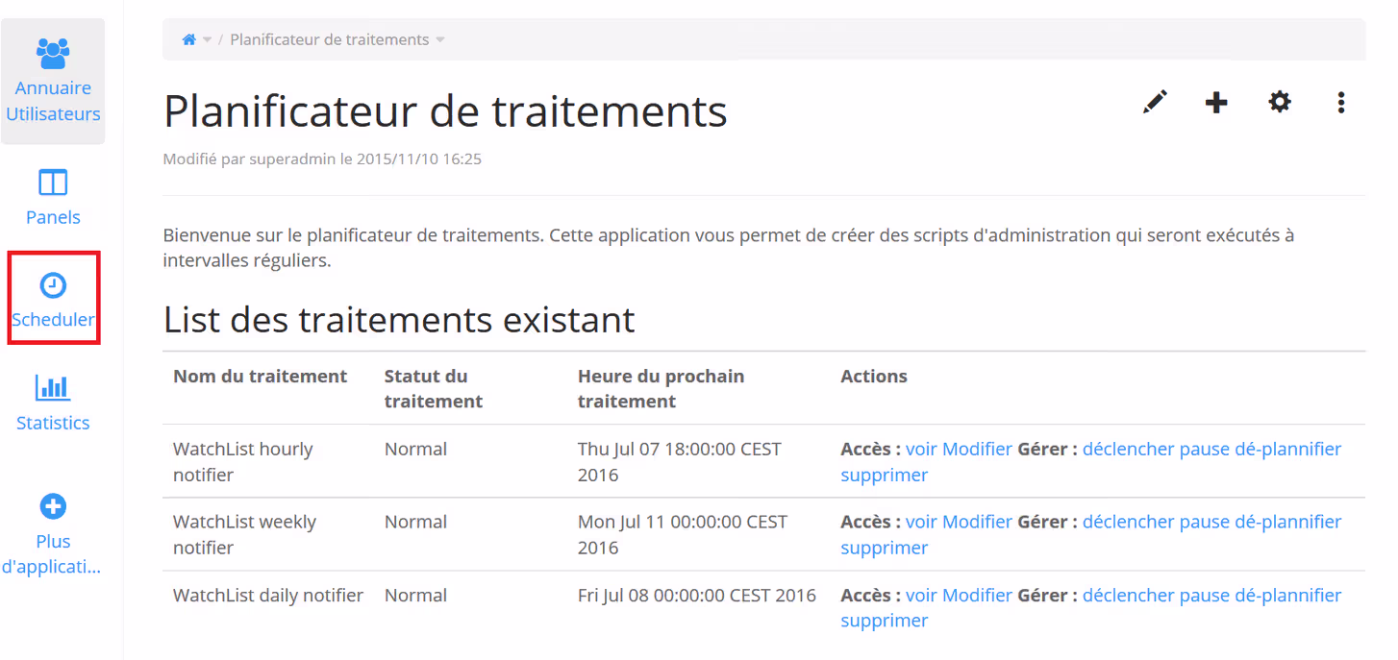The width and height of the screenshot is (1398, 660).
Task: Click the Plus d'applications icon
Action: tap(53, 506)
